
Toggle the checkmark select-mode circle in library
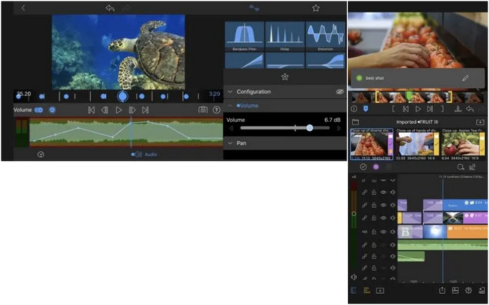tap(363, 167)
